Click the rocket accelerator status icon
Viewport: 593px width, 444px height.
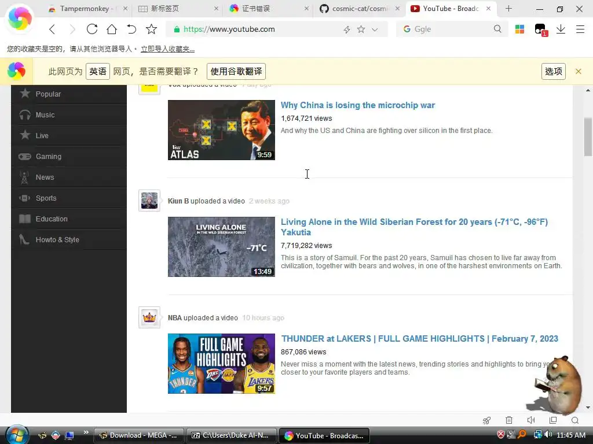pyautogui.click(x=486, y=420)
